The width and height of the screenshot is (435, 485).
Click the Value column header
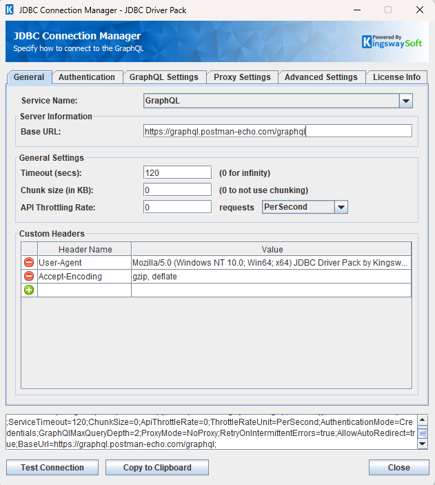coord(271,249)
